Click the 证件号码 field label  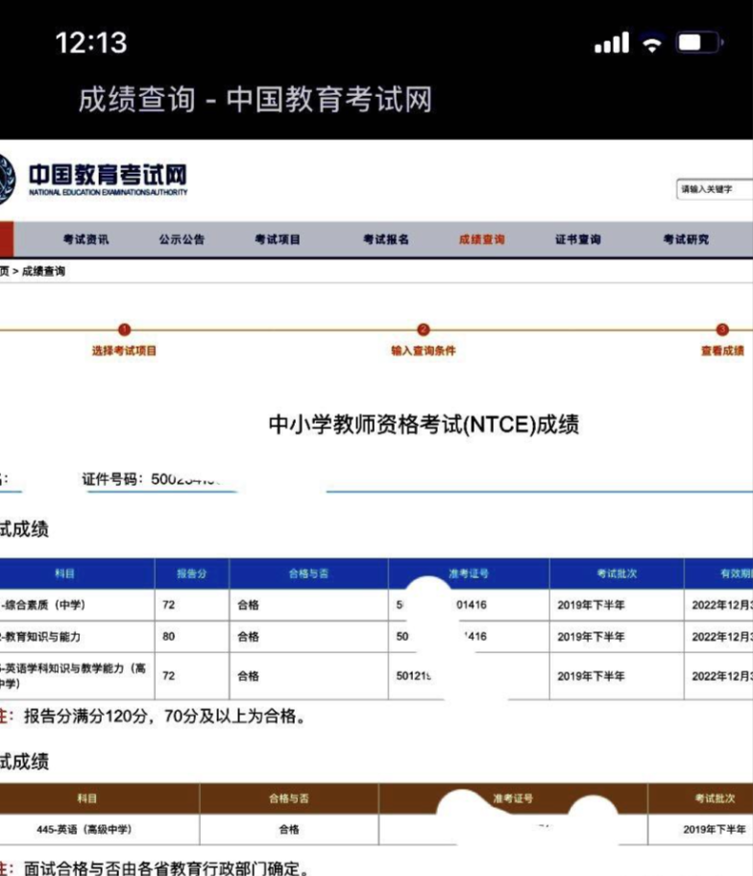(110, 479)
